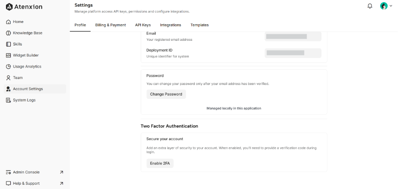Select the Integrations tab
This screenshot has height=189, width=398.
(x=171, y=25)
